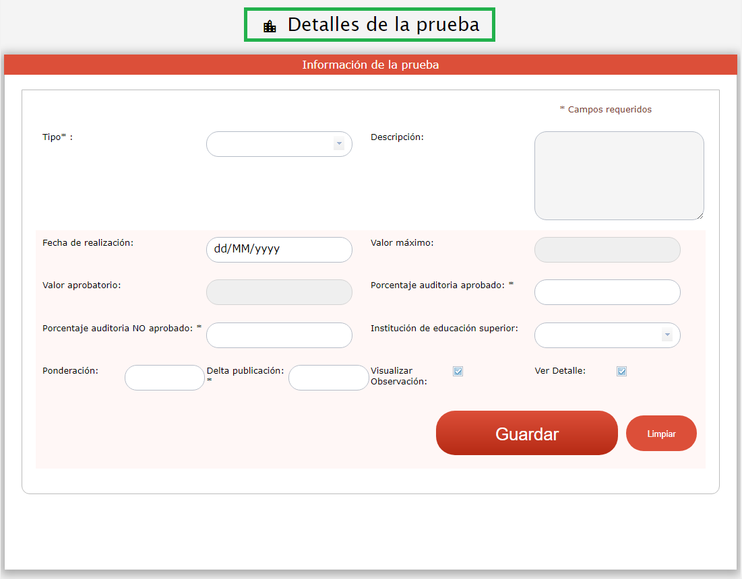Focus the Descripción text area
The height and width of the screenshot is (579, 742).
[619, 175]
